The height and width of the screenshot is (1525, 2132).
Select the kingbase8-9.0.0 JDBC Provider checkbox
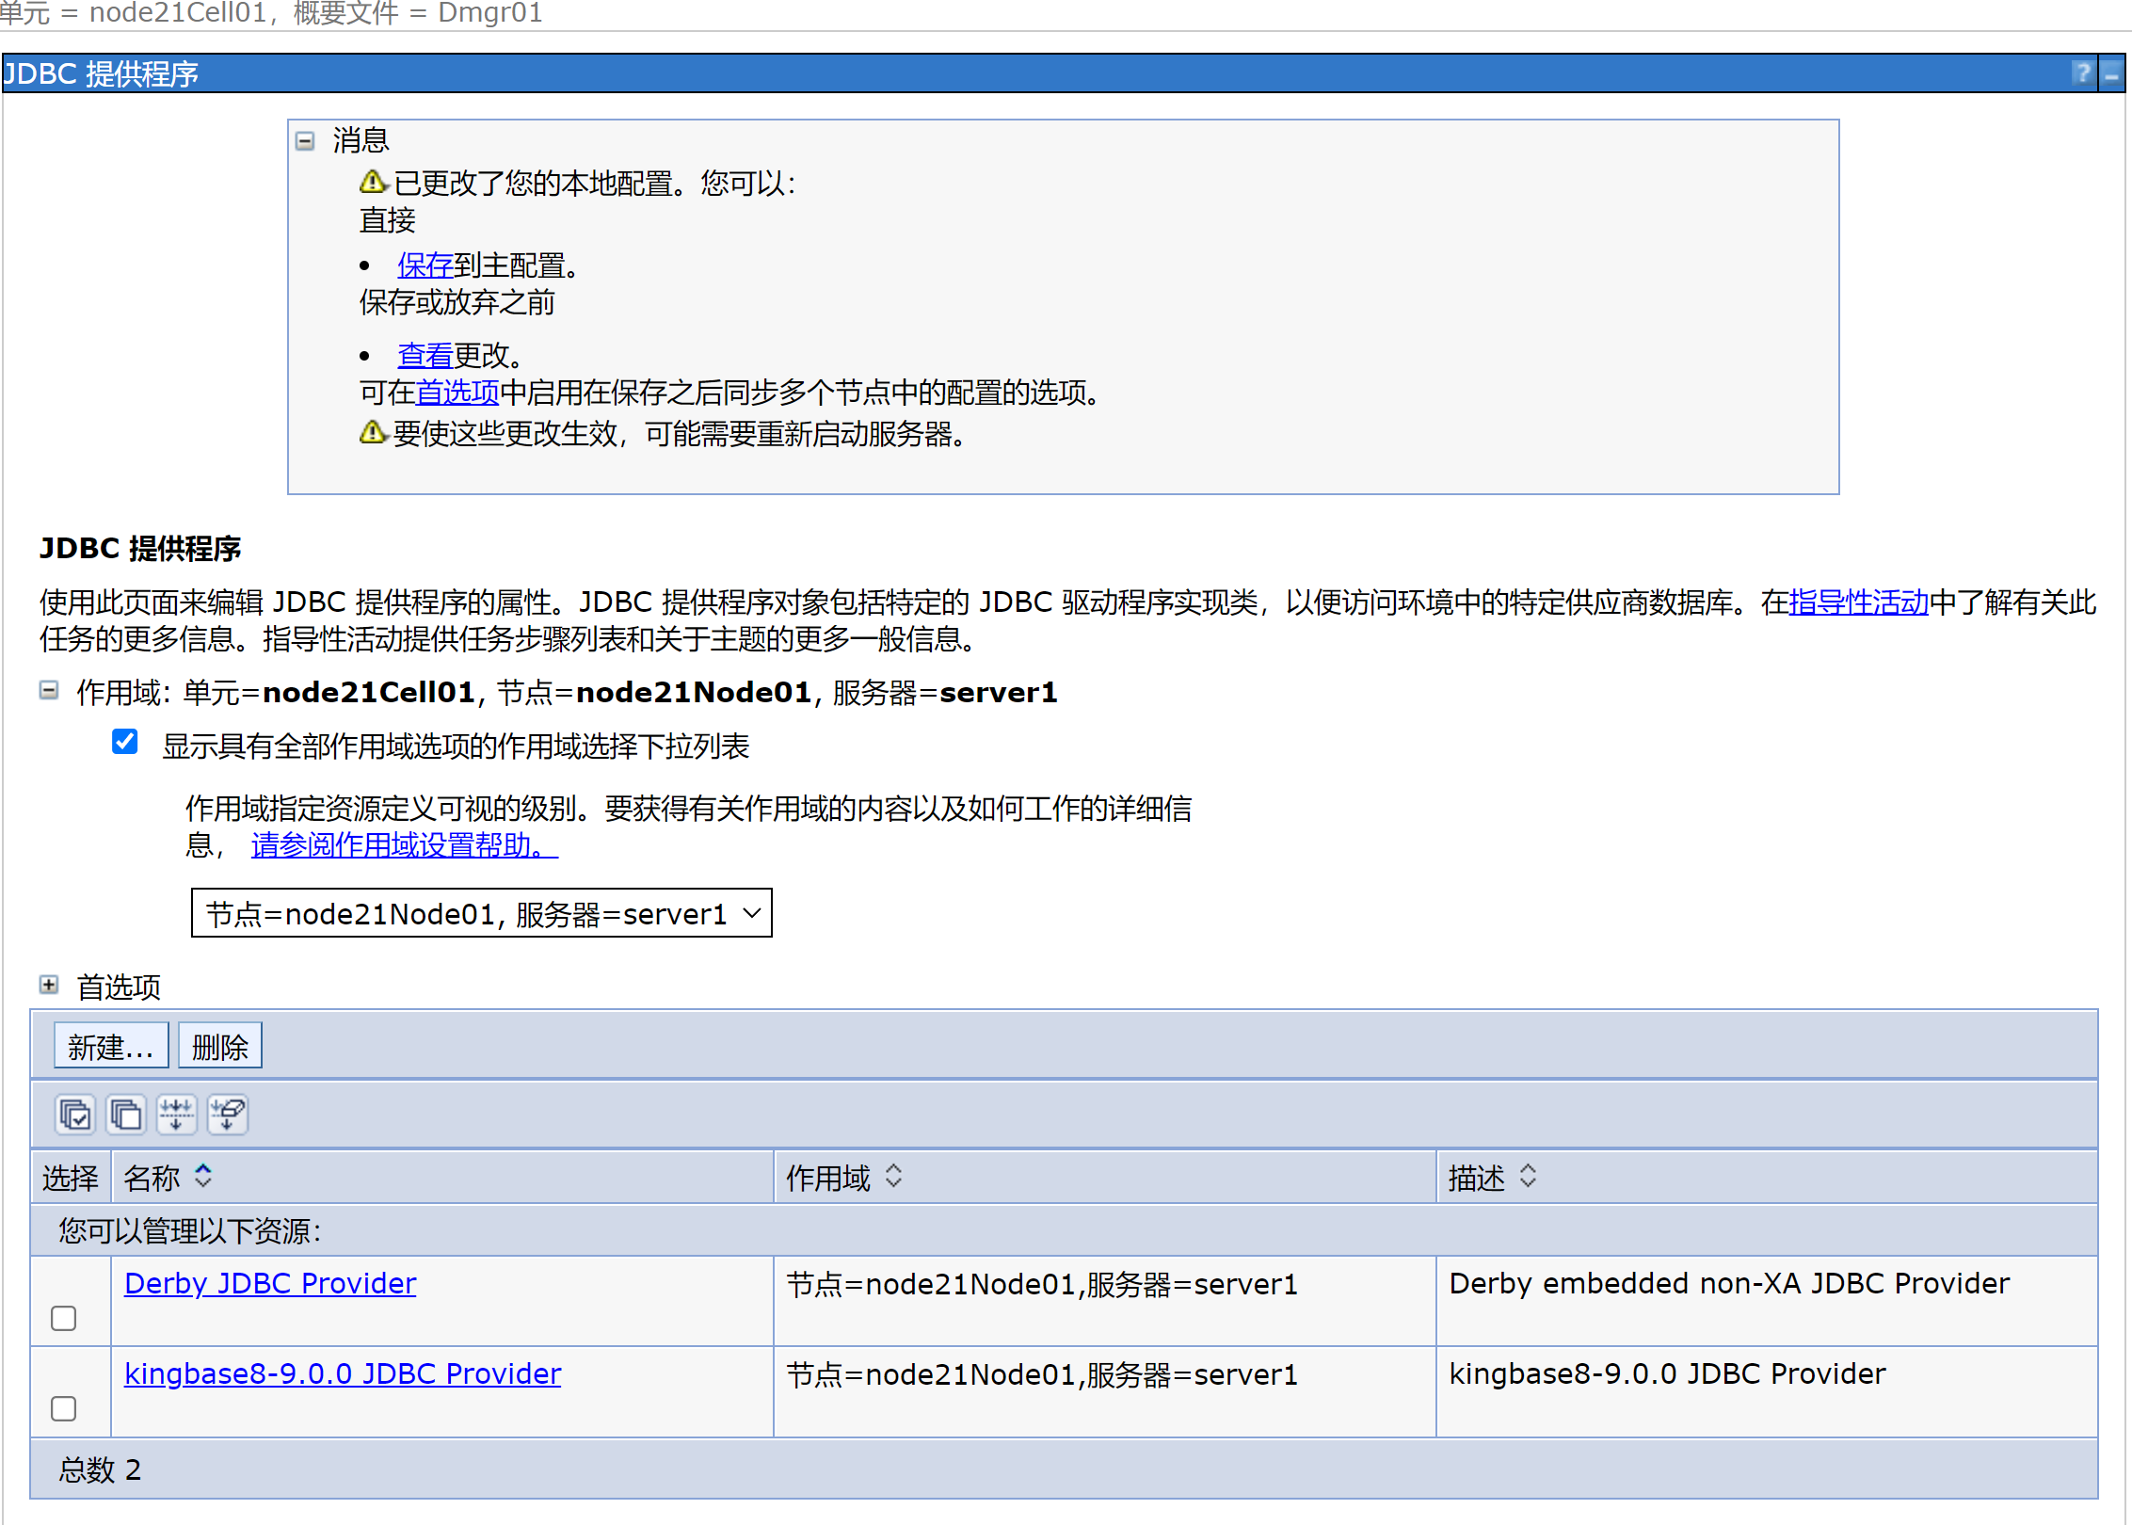point(64,1408)
